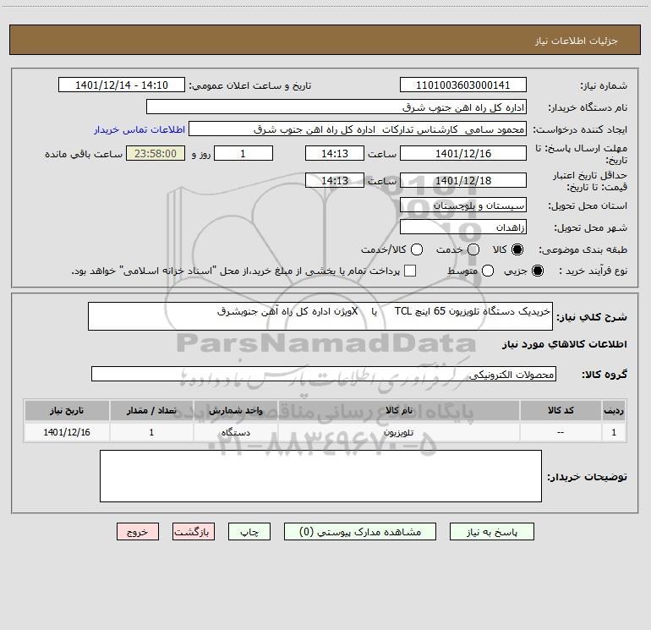Click the نام کالا column header

(399, 410)
